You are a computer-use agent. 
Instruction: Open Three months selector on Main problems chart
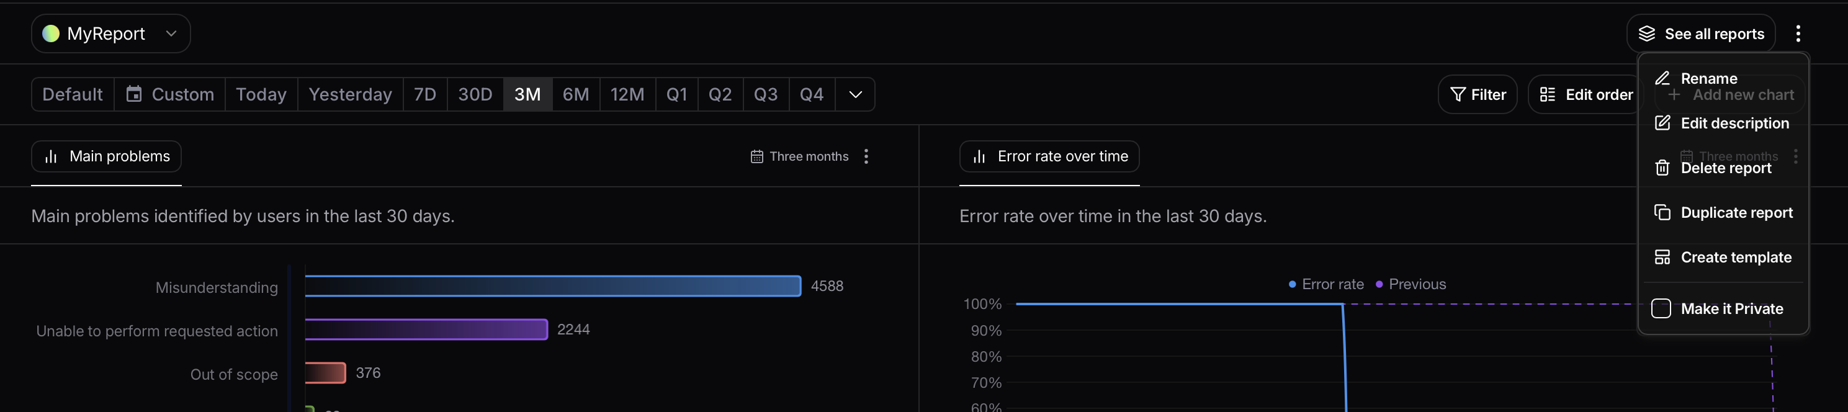click(x=799, y=156)
